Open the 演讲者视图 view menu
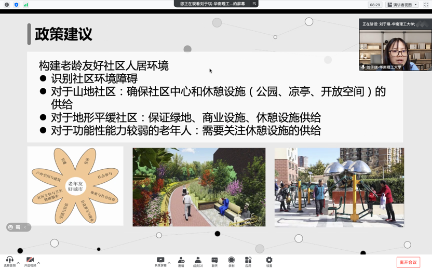 tap(402, 5)
